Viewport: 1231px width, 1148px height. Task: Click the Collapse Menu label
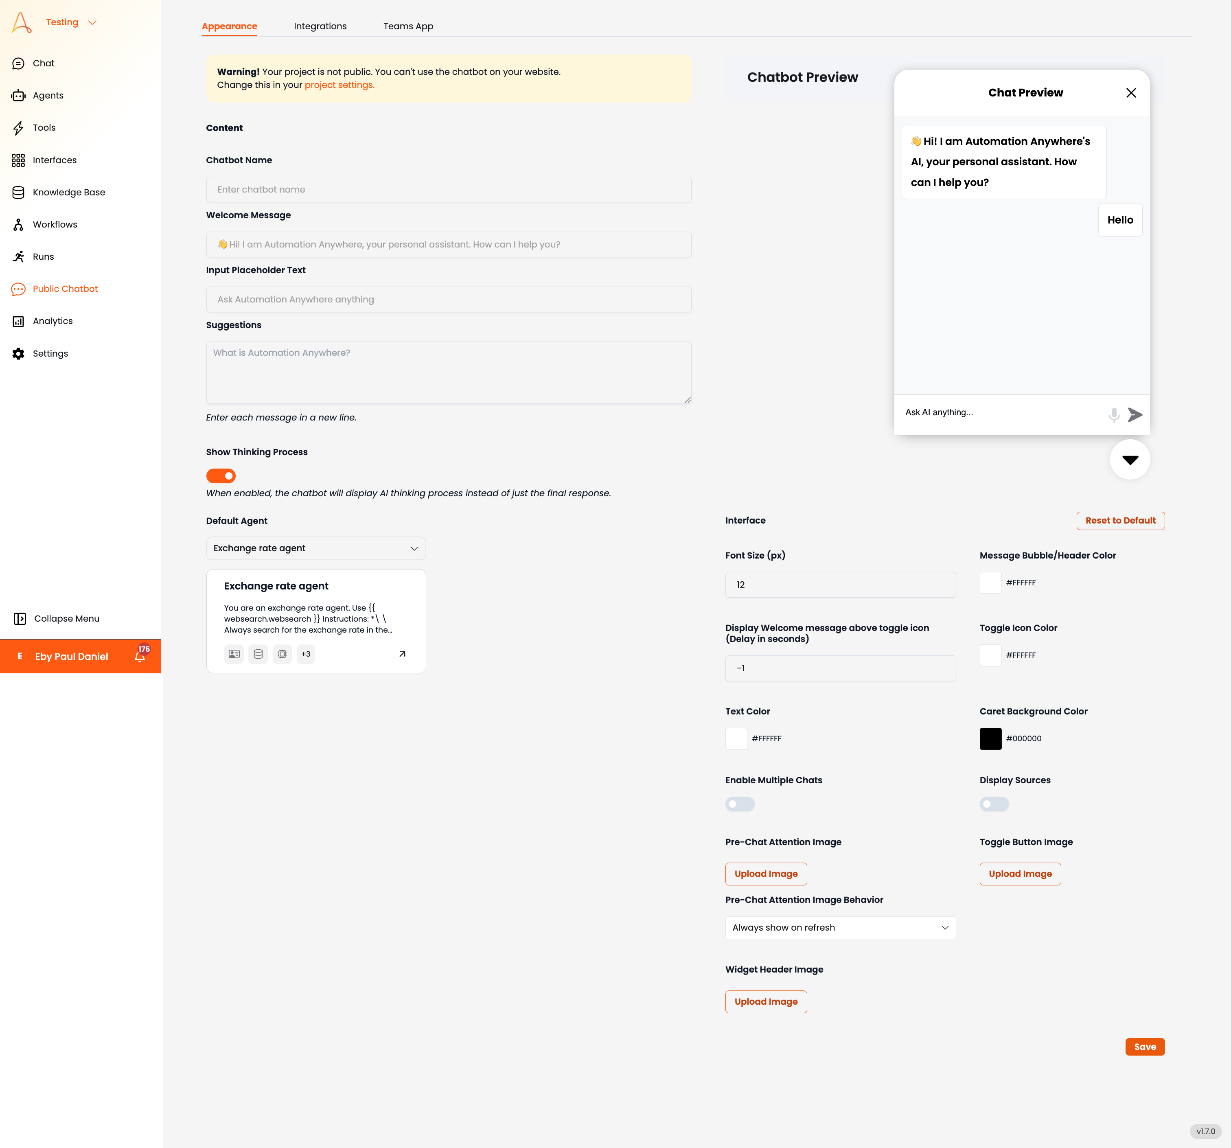(x=67, y=619)
